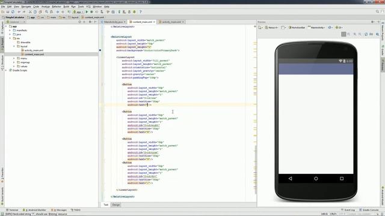Open the orientation dropdown in Preview
The height and width of the screenshot is (216, 385).
pyautogui.click(x=283, y=28)
